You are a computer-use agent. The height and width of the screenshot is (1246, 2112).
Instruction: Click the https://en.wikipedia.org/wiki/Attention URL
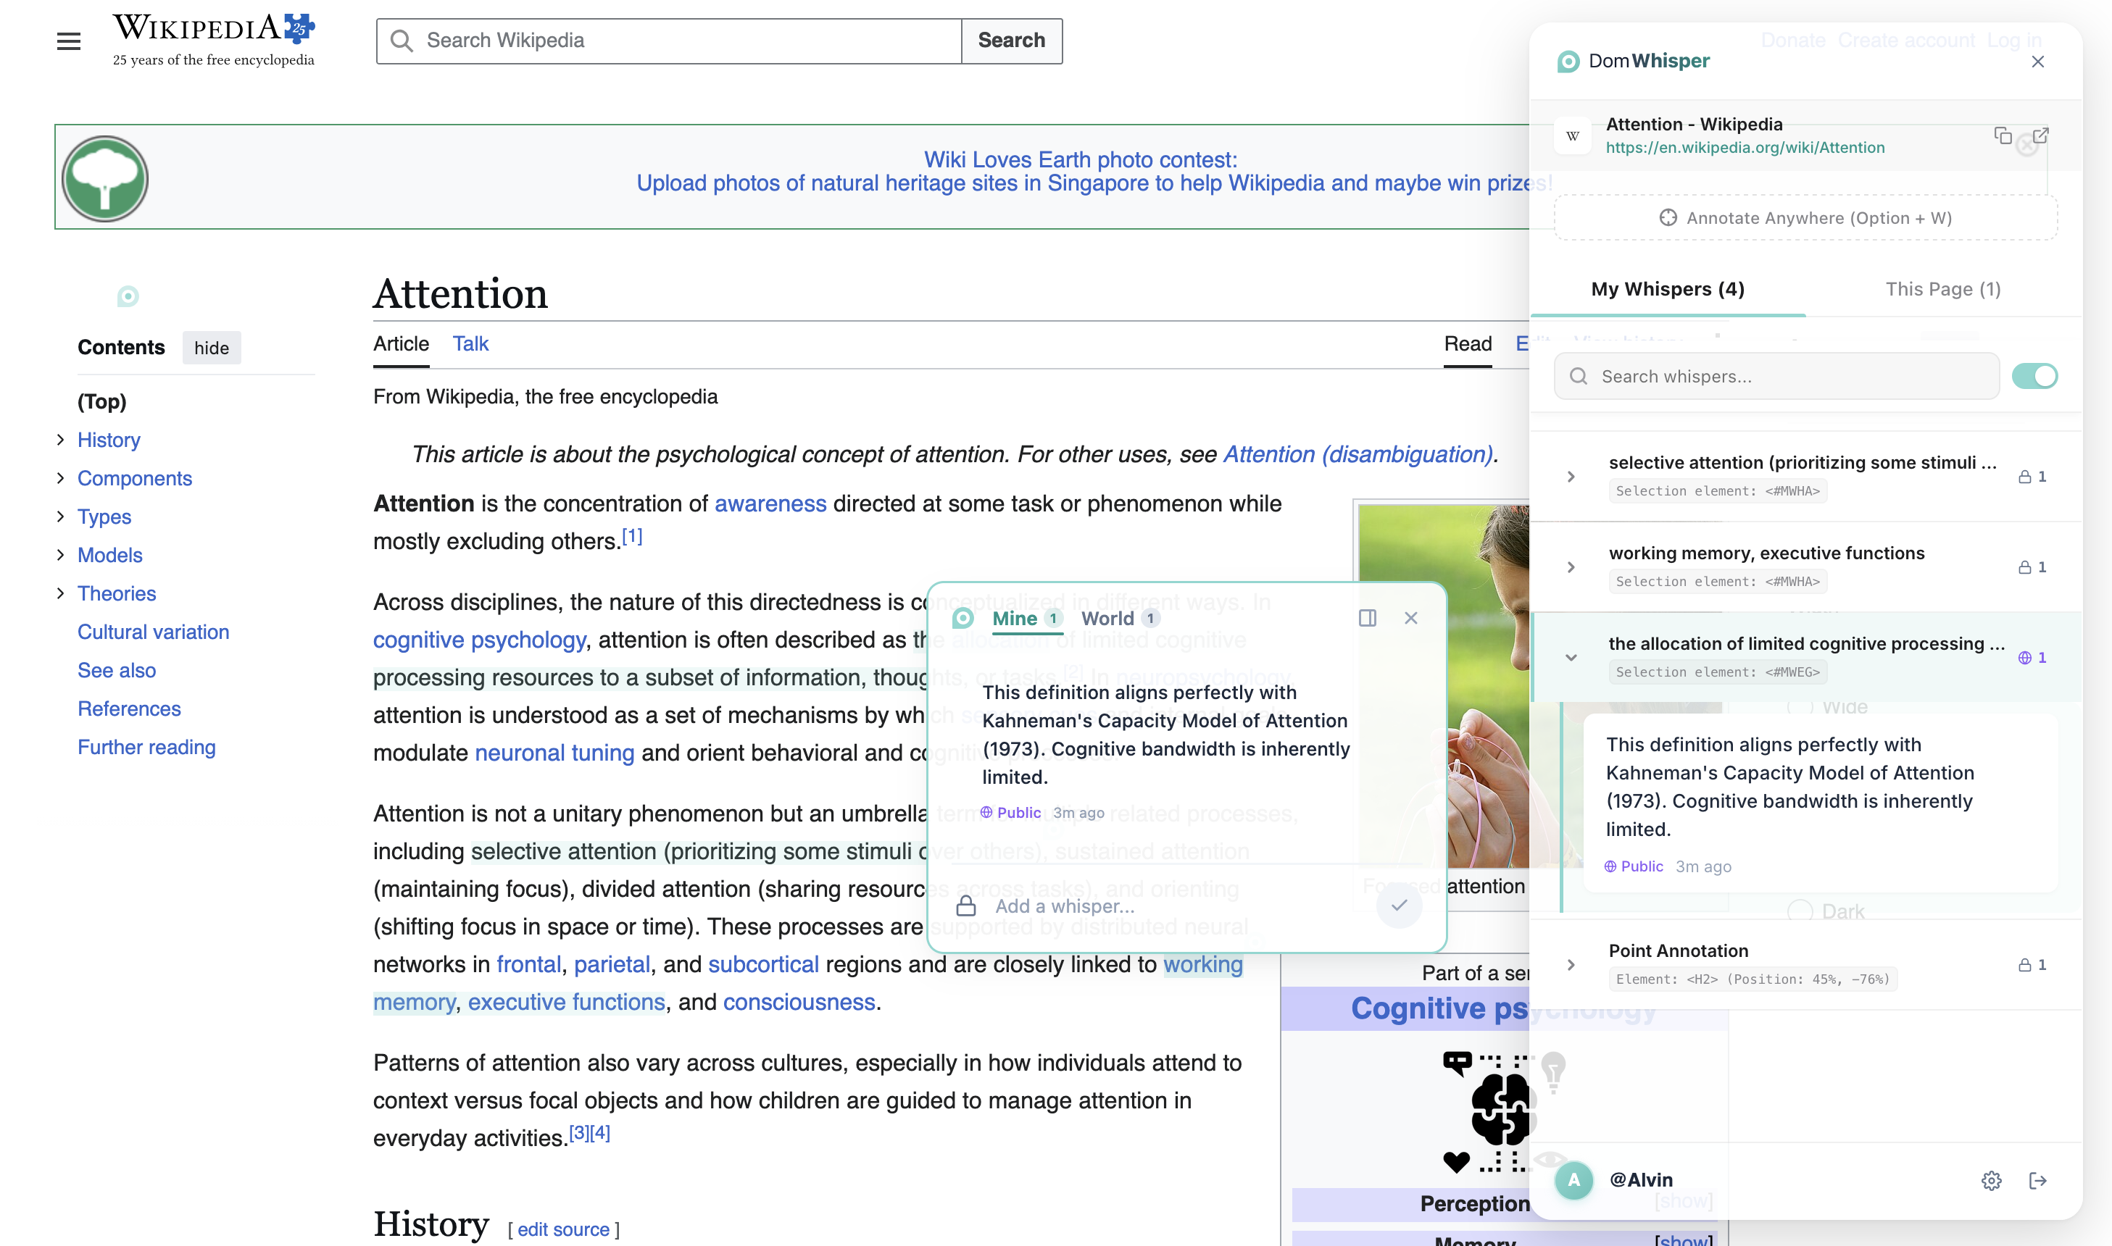(1745, 148)
